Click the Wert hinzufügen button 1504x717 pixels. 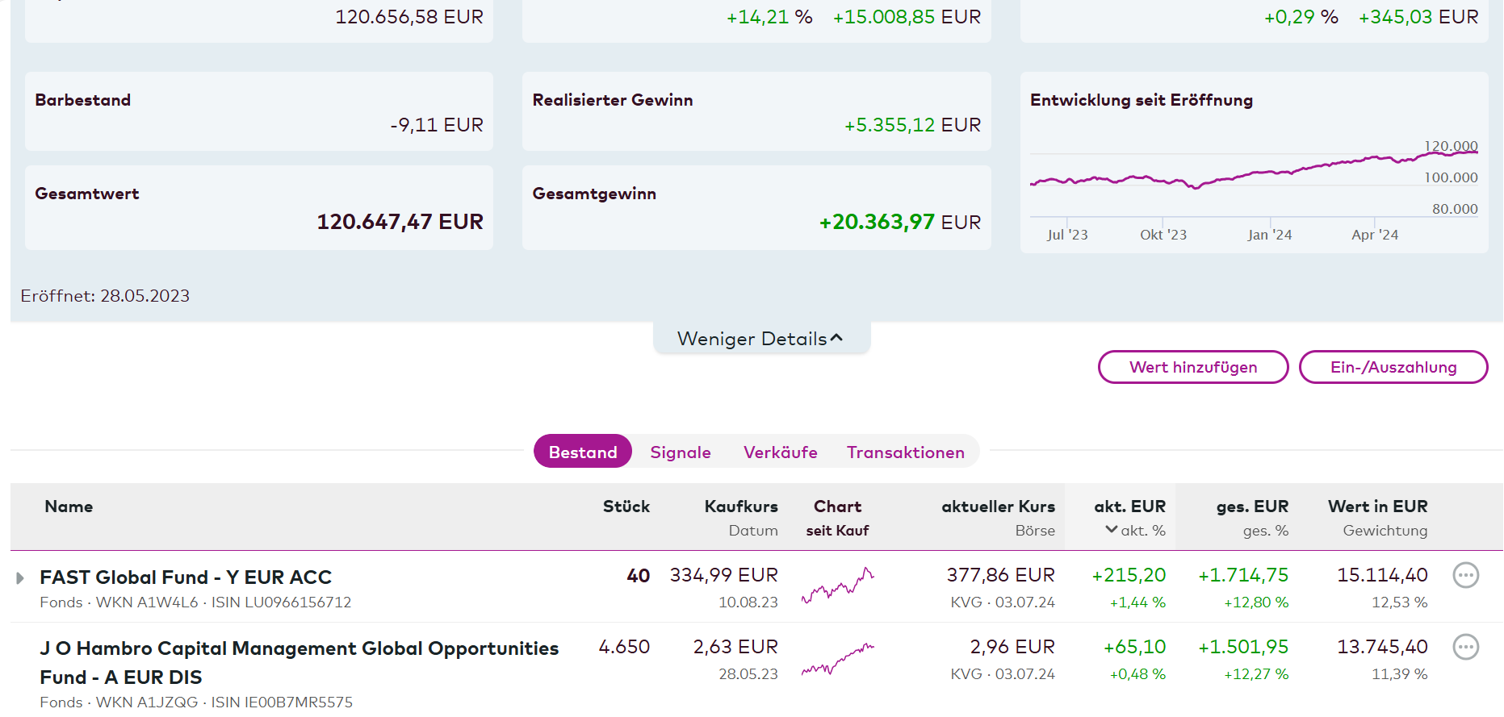(1192, 367)
